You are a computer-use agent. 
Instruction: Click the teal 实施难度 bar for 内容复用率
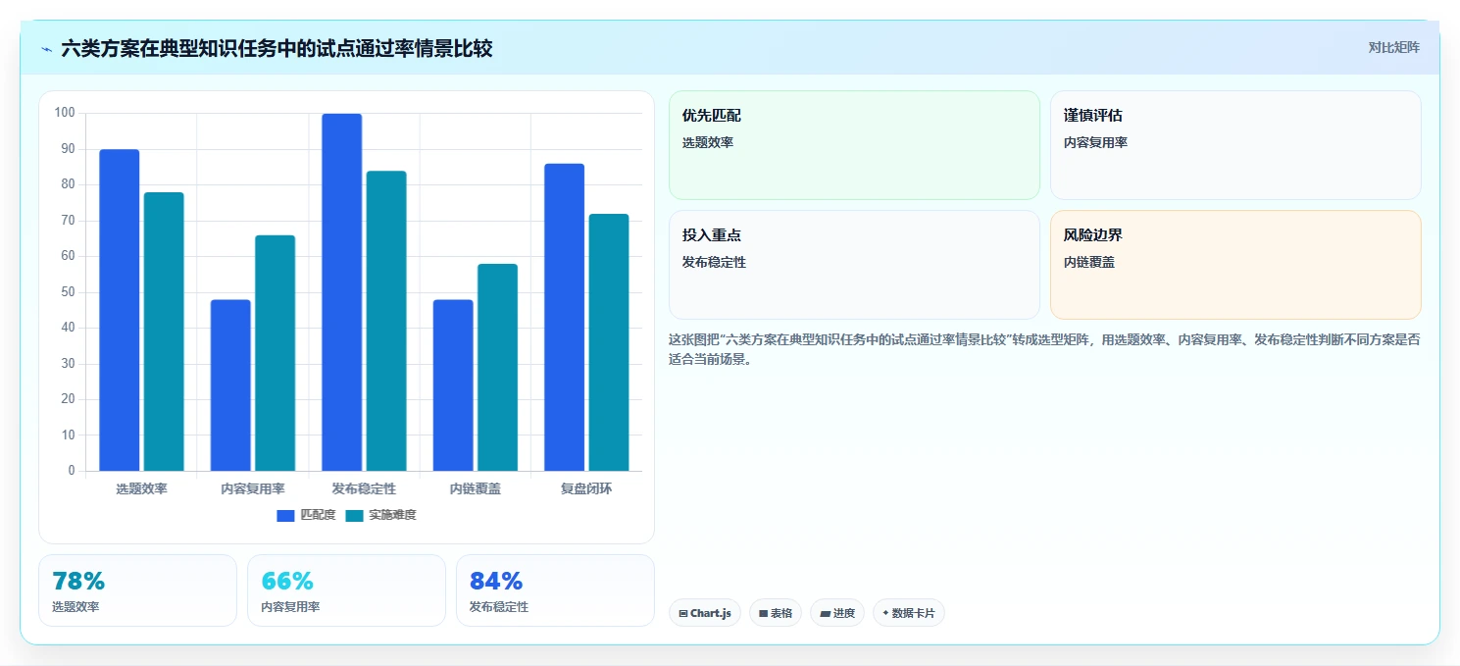(x=275, y=353)
